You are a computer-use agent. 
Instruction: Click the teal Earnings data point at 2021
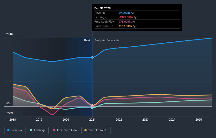(x=92, y=108)
